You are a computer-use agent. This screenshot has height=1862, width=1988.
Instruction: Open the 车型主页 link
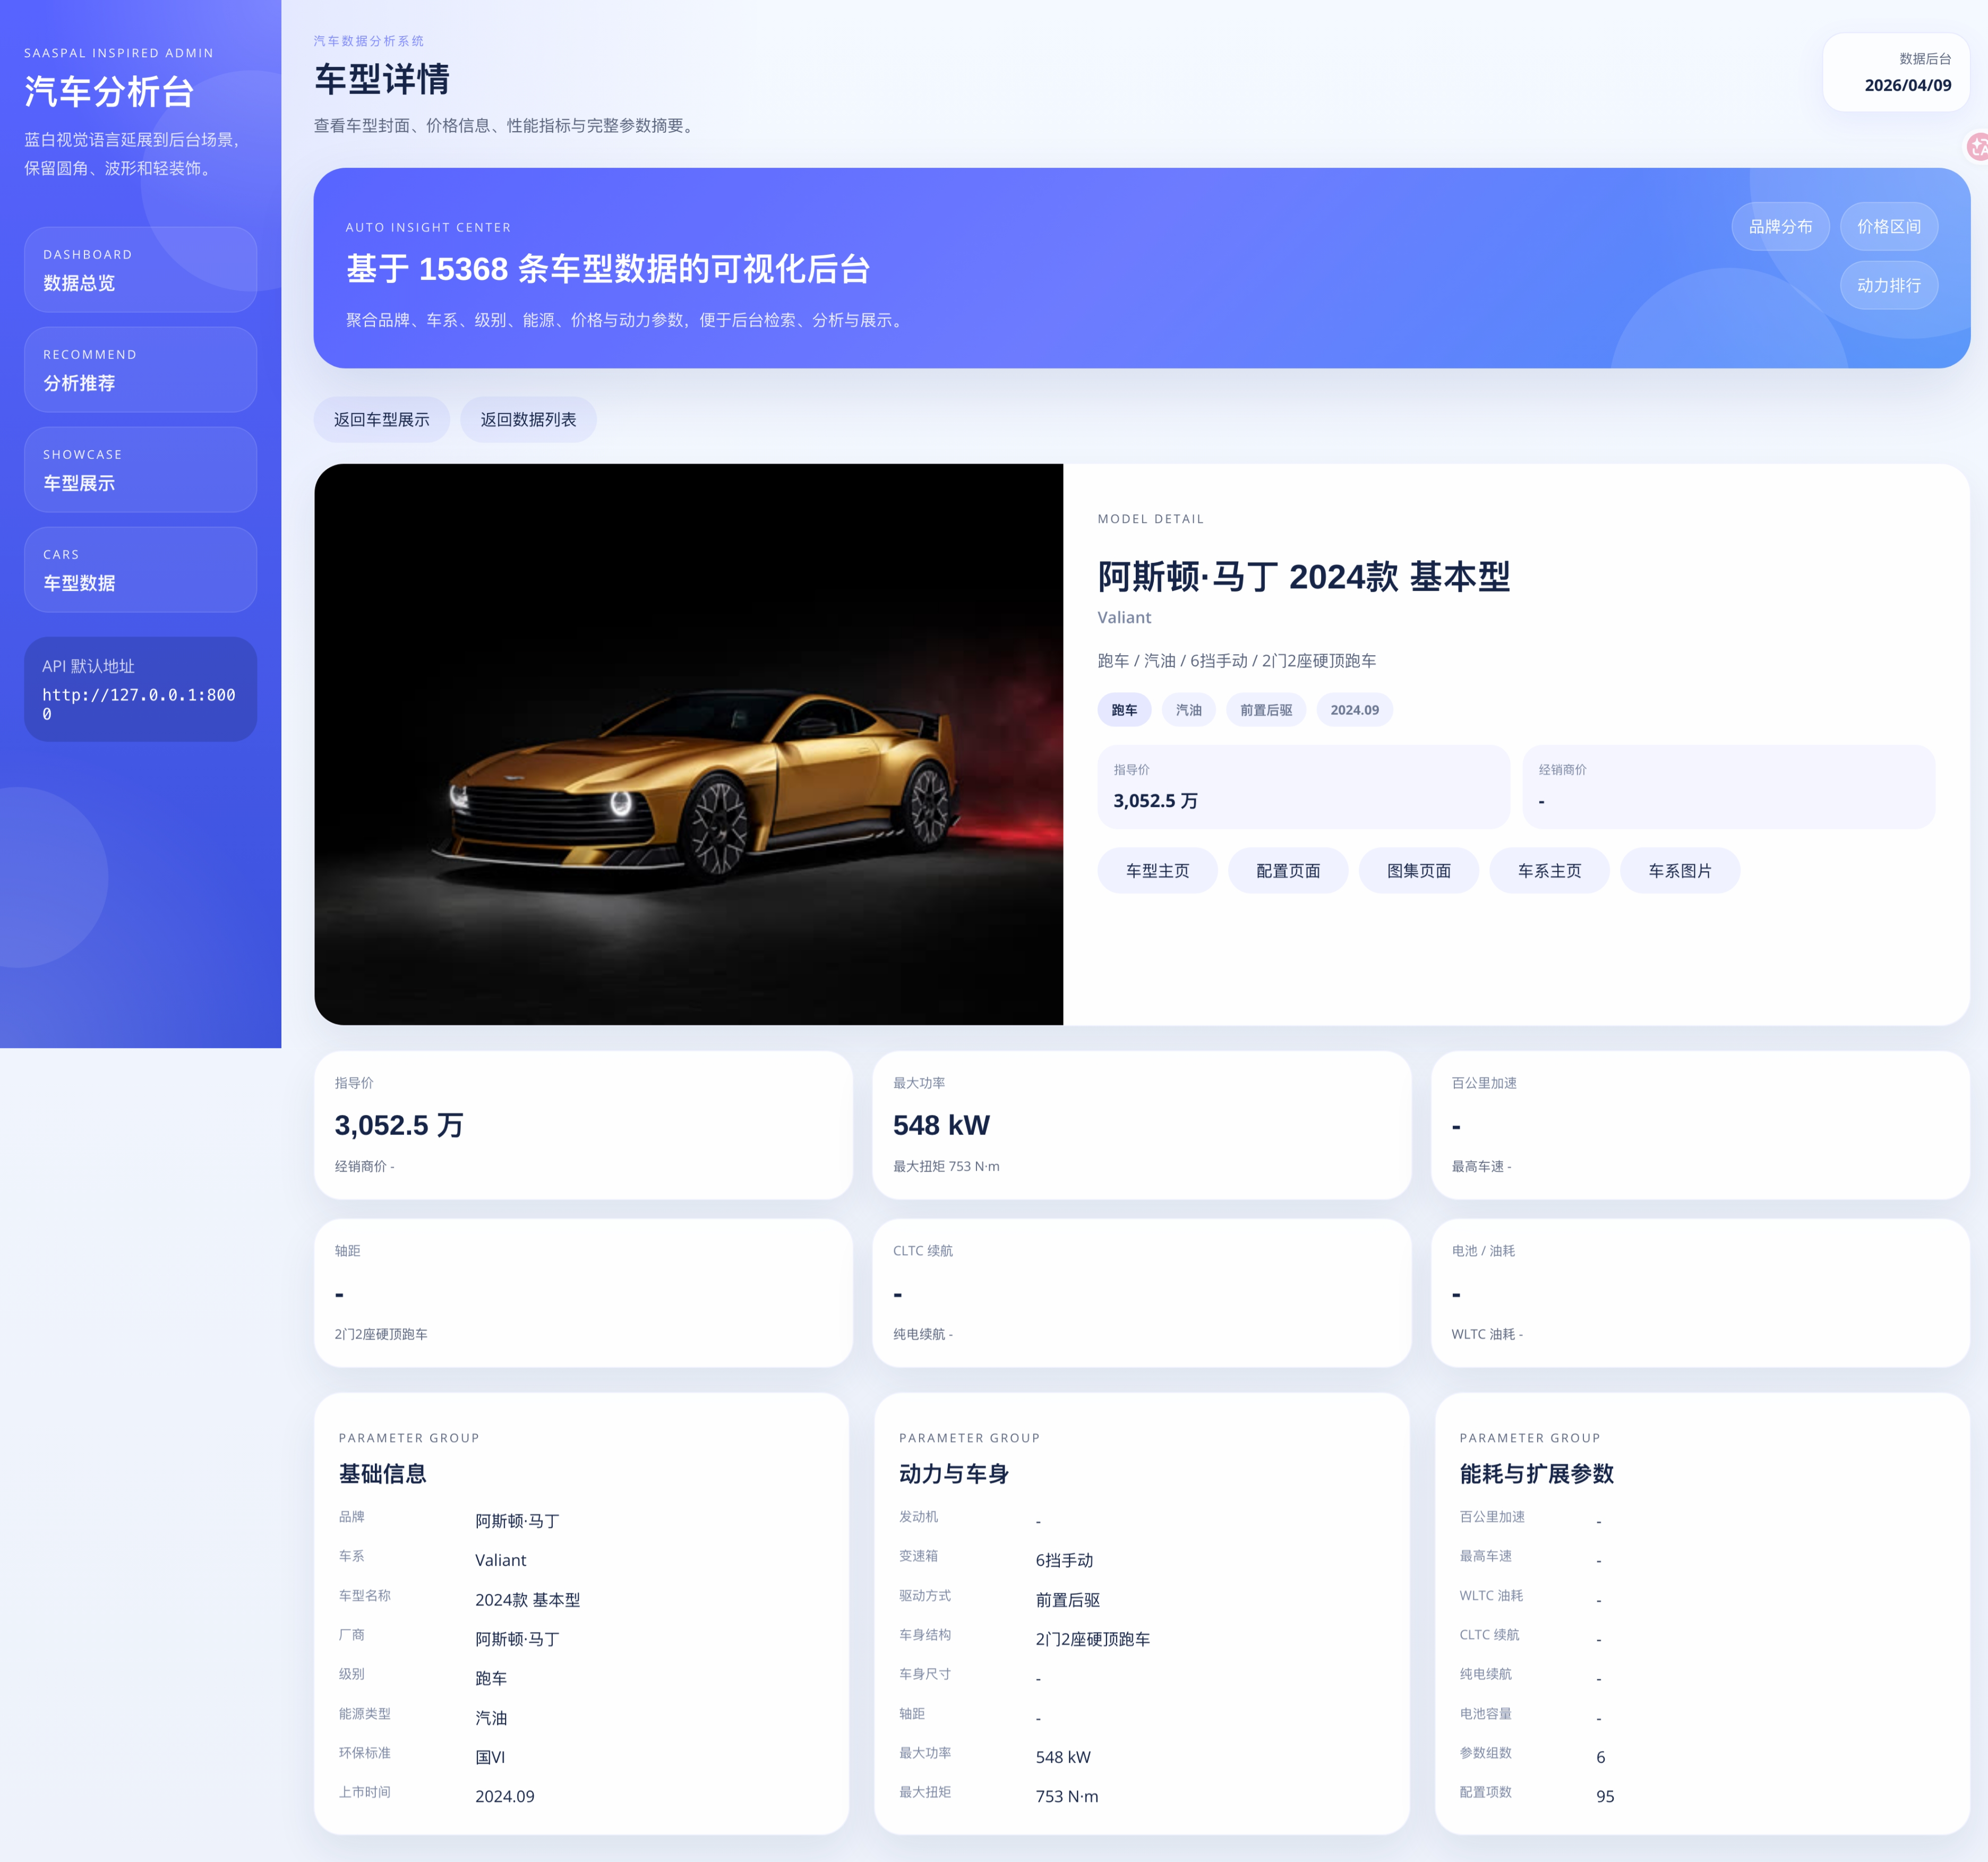tap(1157, 871)
